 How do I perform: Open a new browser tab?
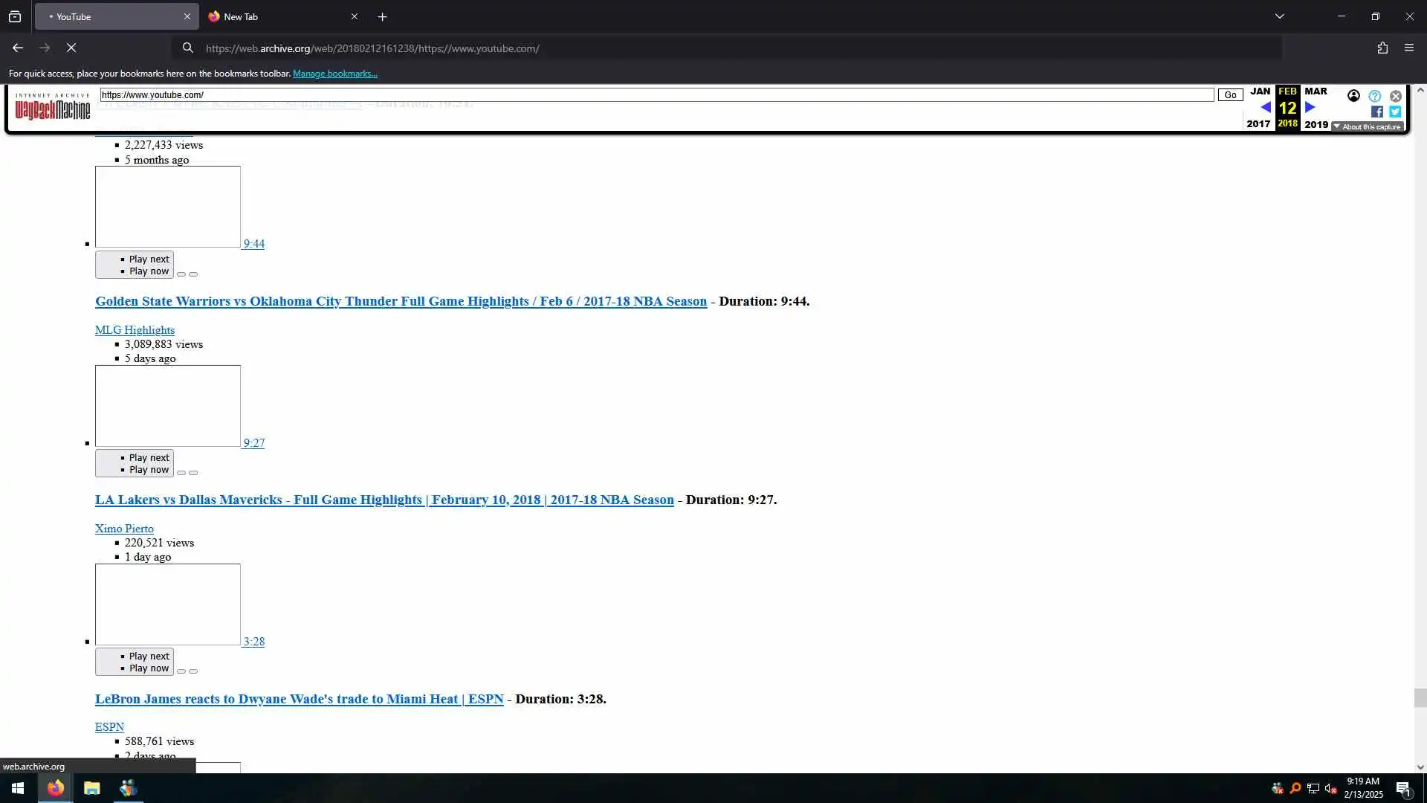(x=382, y=16)
